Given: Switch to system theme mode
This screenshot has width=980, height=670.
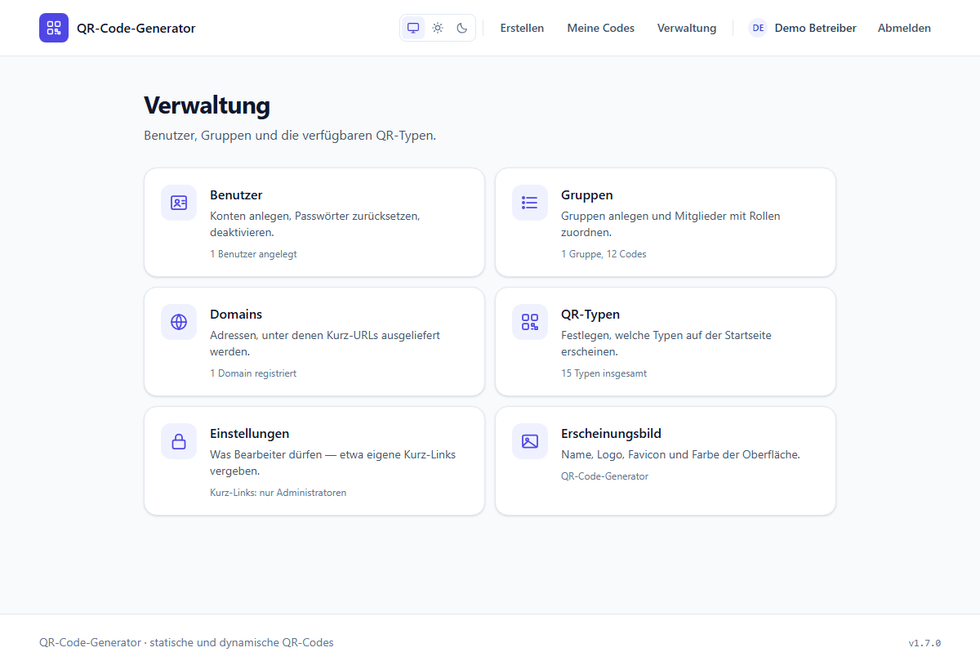Looking at the screenshot, I should [x=413, y=28].
